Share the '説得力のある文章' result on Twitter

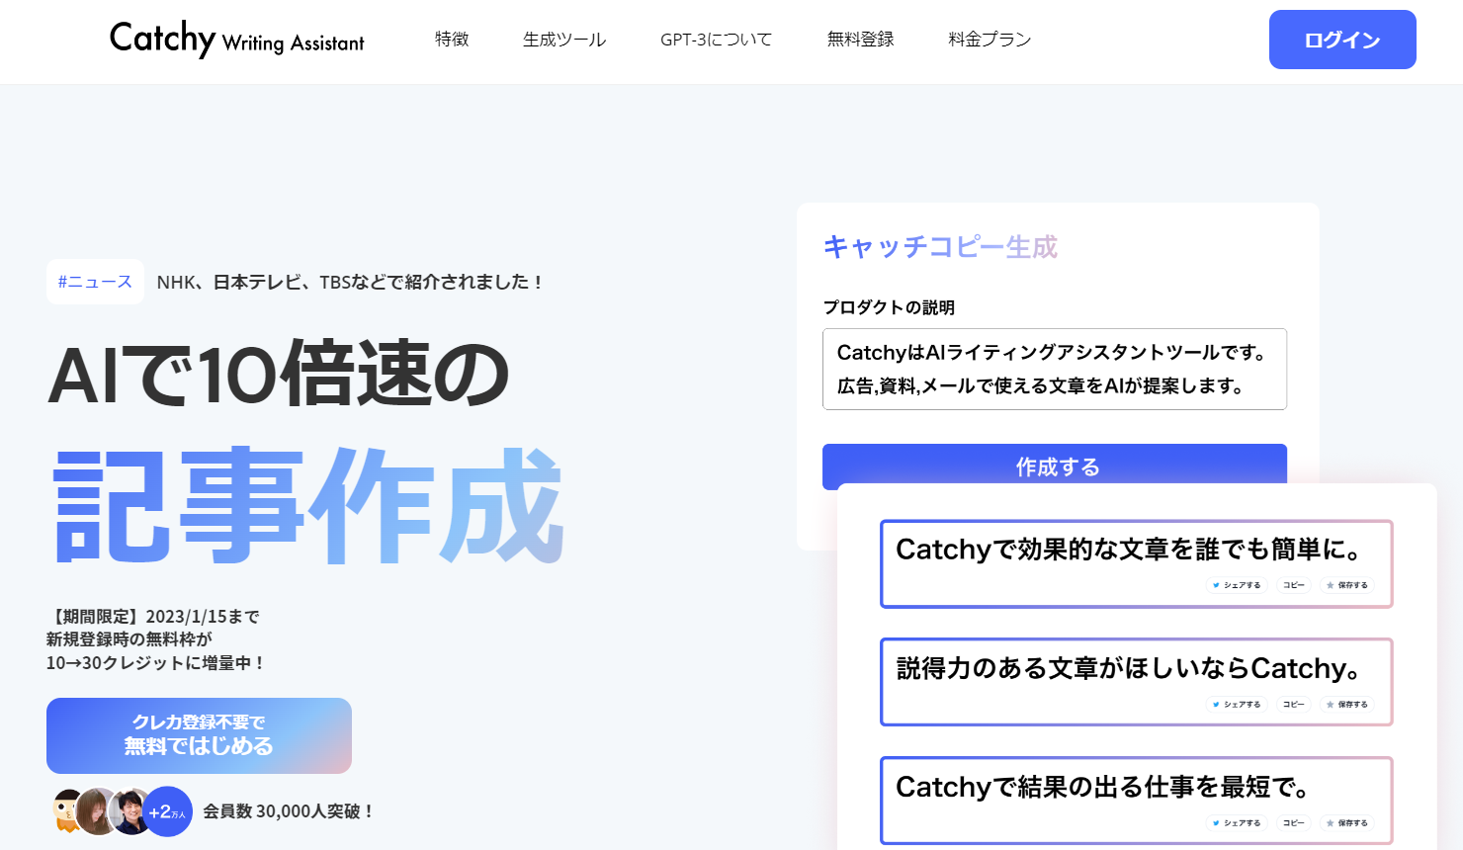tap(1237, 704)
